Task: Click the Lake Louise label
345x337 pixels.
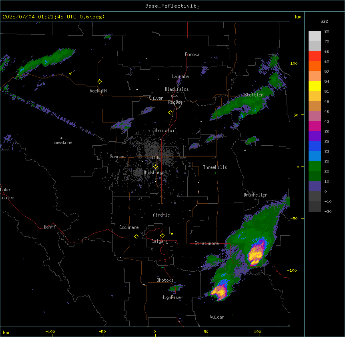Action: click(x=7, y=194)
